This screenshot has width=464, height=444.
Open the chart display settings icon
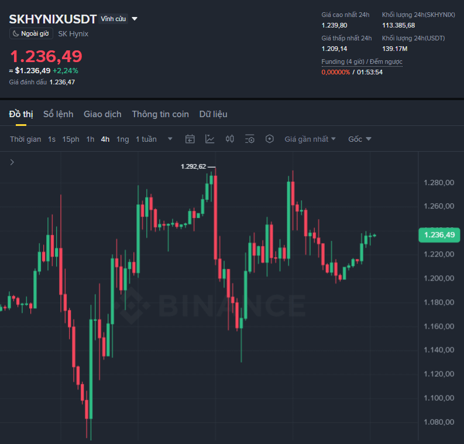coord(249,139)
